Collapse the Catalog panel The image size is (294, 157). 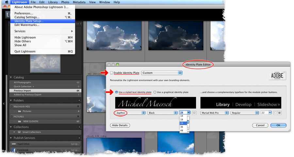tap(11, 77)
